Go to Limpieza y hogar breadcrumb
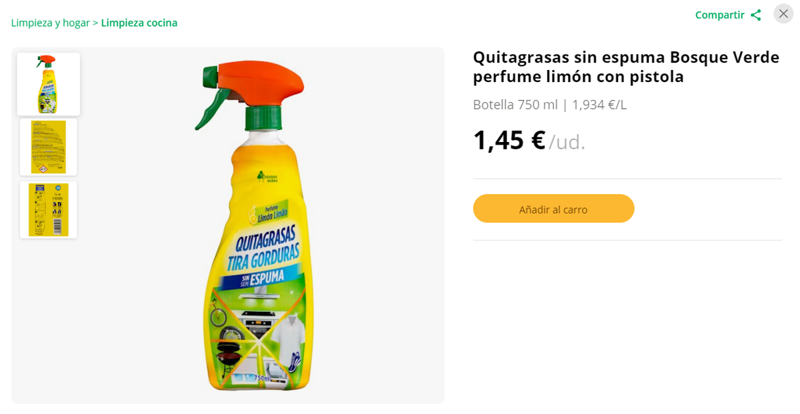Viewport: 800px width, 414px height. click(51, 23)
